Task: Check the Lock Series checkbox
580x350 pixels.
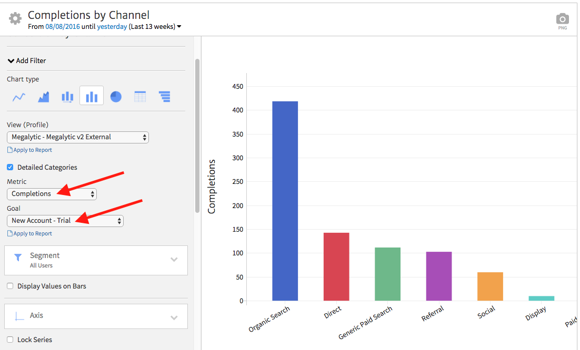Action: (x=10, y=339)
